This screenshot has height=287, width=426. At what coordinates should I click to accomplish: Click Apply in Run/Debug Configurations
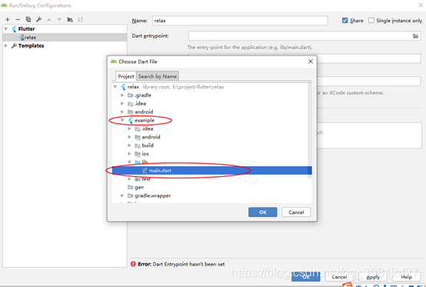coord(373,277)
